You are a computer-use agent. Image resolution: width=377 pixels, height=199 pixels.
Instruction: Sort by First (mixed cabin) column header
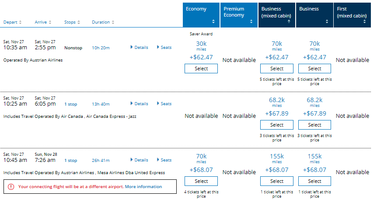click(x=352, y=15)
